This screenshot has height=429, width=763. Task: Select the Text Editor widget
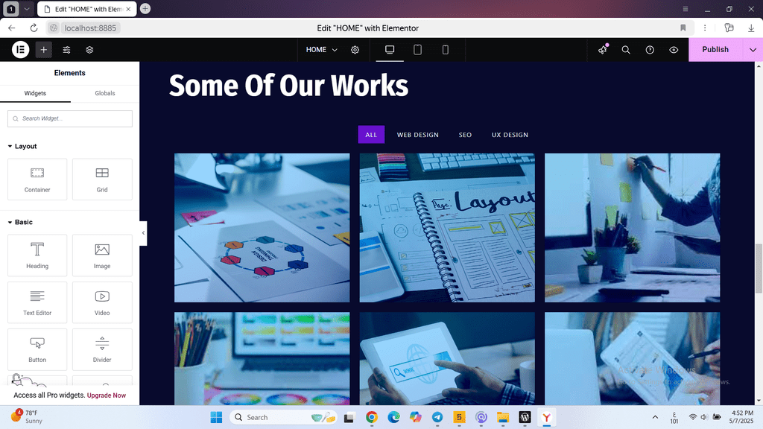[x=37, y=302]
